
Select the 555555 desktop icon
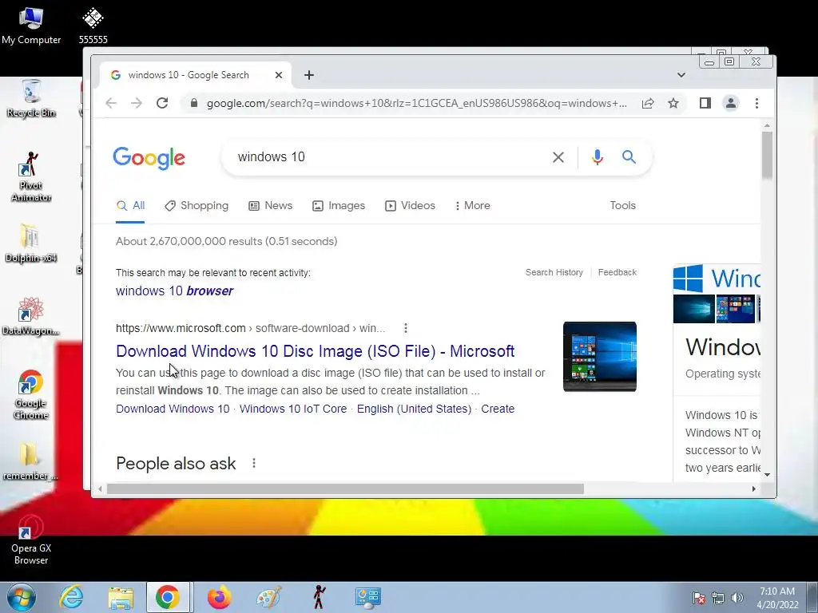pos(93,26)
